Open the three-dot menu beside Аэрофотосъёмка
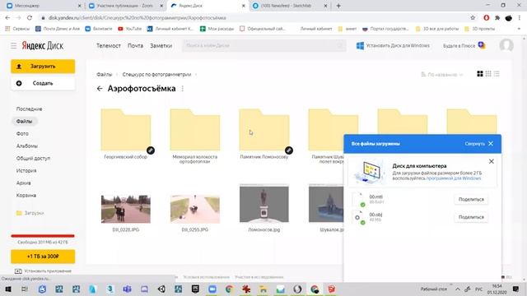The image size is (527, 296). tap(183, 89)
